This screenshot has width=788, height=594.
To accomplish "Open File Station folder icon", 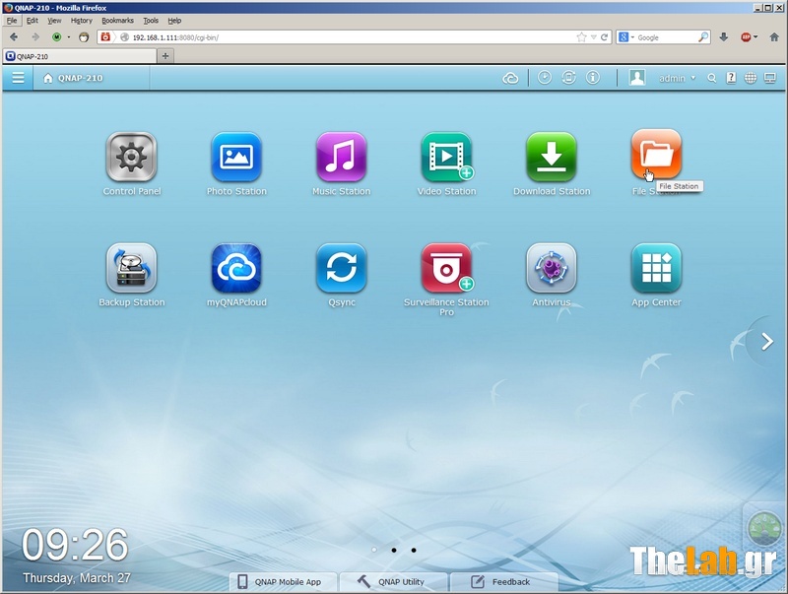I will (x=656, y=155).
